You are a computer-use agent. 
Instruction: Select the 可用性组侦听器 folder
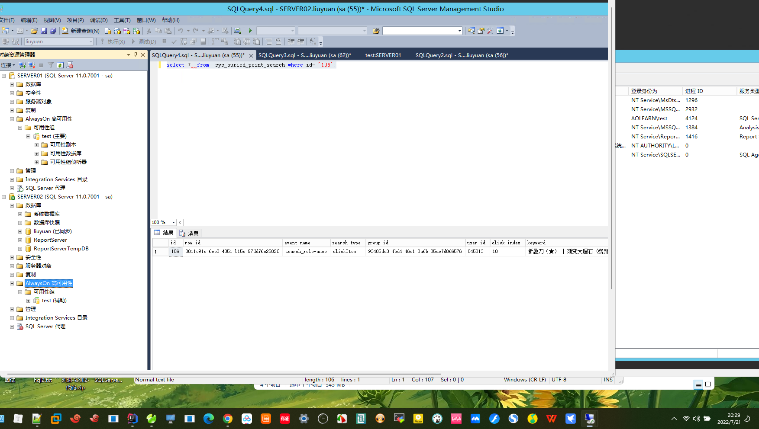(68, 162)
